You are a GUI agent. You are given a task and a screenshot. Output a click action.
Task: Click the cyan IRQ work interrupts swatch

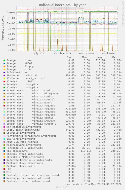4,139
